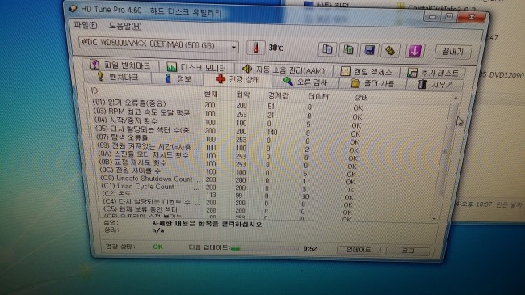Switch to the 폴더 사용 tab

[x=372, y=82]
